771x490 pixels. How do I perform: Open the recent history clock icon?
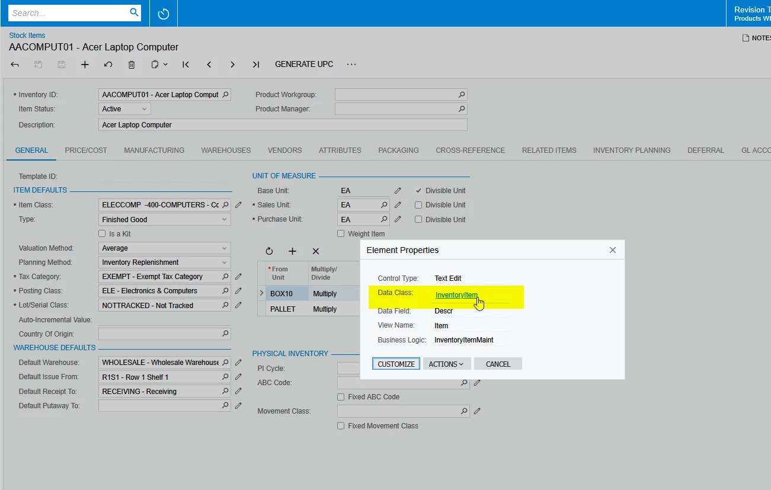[164, 14]
